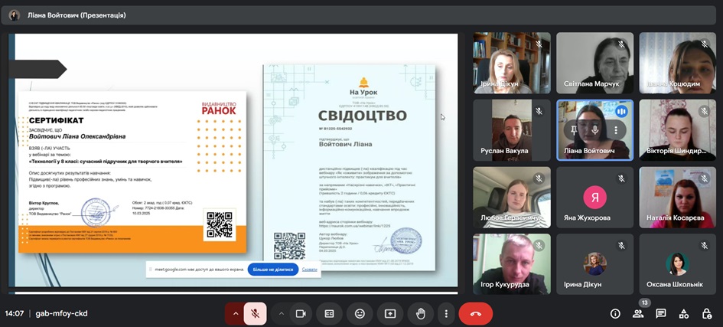723x327 pixels.
Task: Click the 14:07 clock text
Action: (15, 314)
